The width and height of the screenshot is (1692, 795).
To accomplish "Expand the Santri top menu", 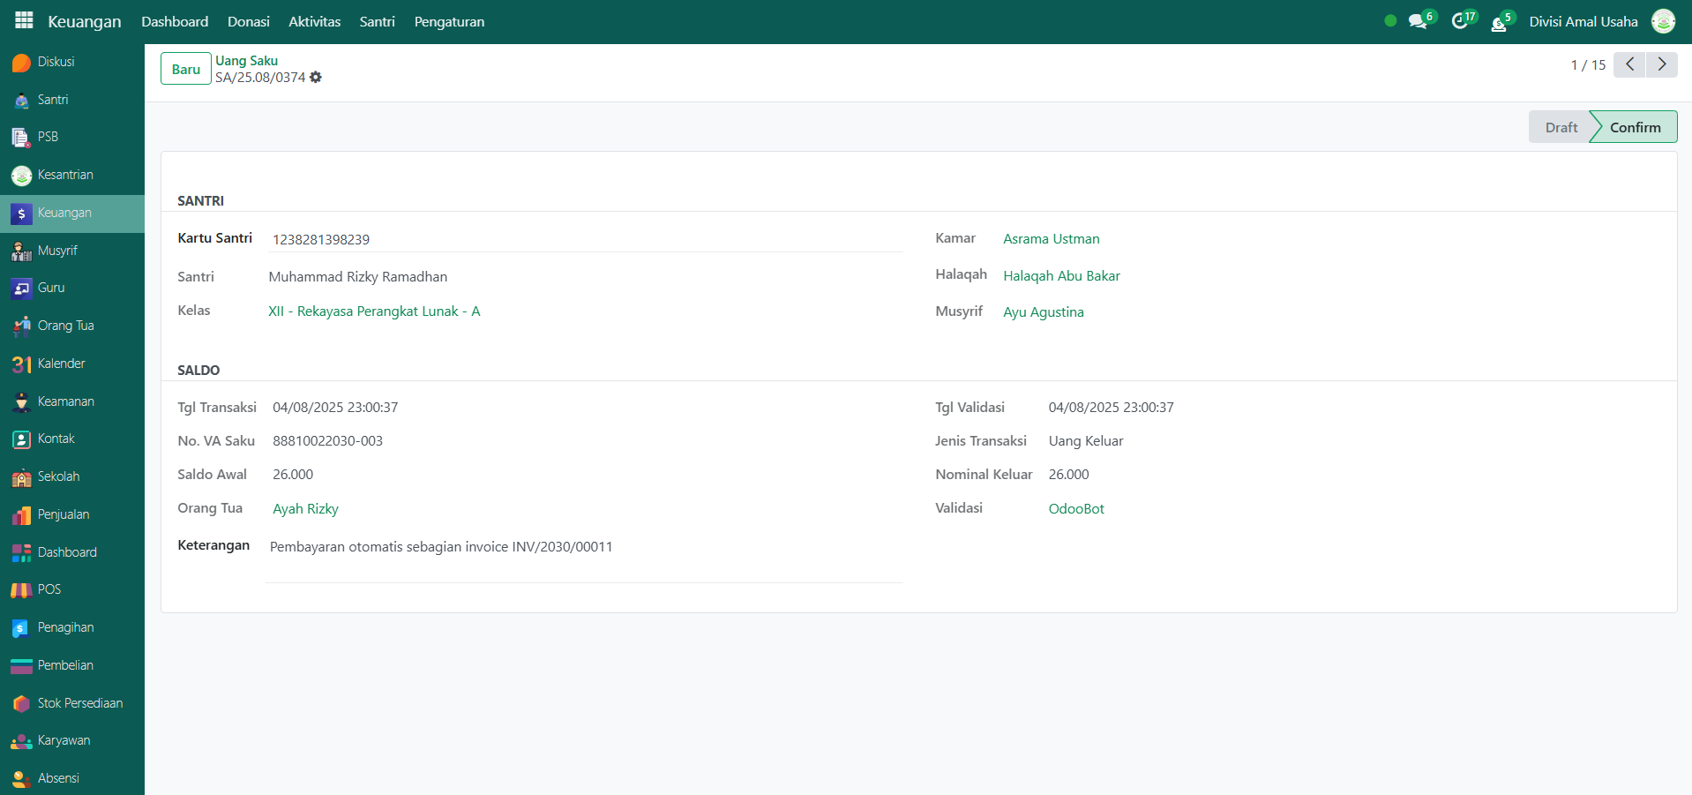I will point(377,22).
